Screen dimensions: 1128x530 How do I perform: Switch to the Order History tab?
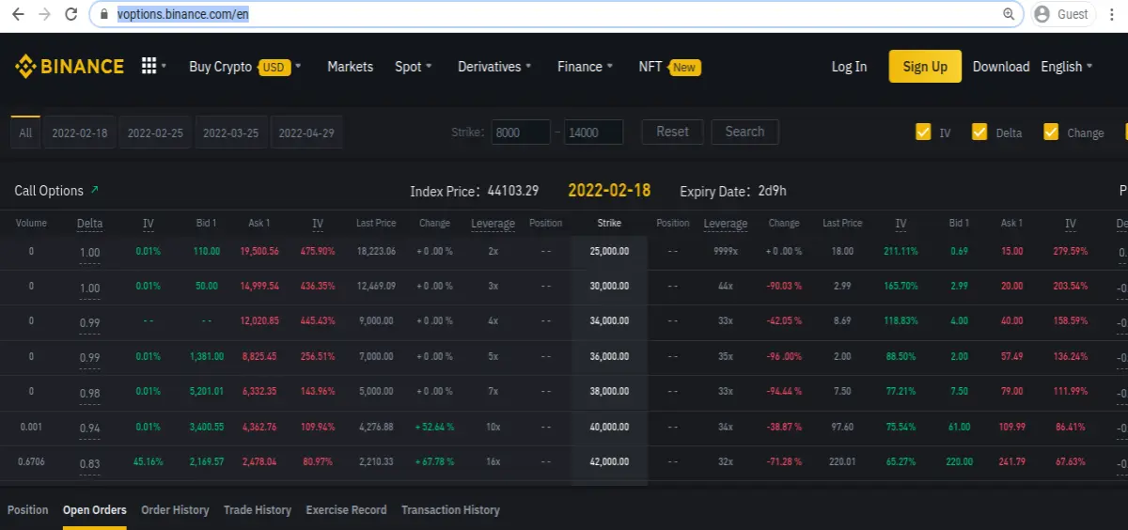click(x=175, y=509)
